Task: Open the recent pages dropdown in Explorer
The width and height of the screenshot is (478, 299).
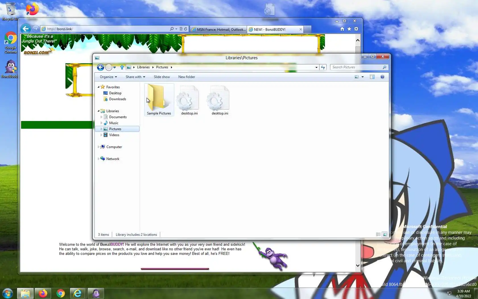Action: [x=114, y=67]
